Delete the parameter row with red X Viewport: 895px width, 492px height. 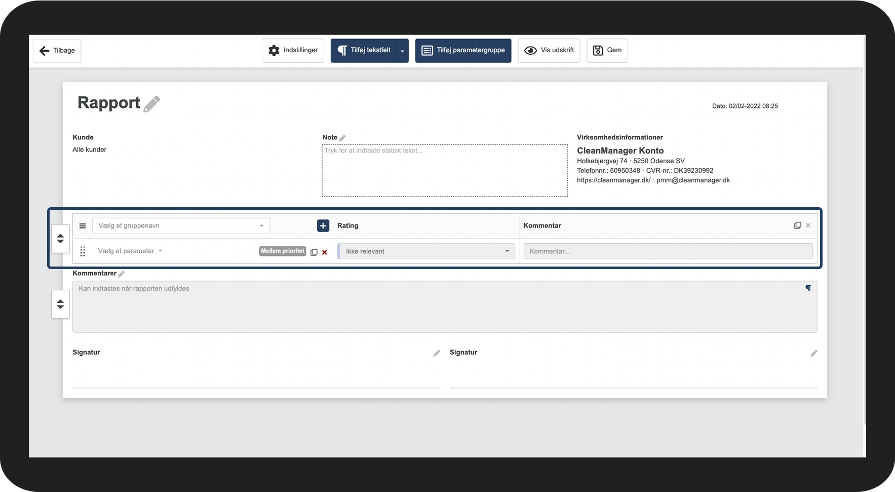pos(325,252)
